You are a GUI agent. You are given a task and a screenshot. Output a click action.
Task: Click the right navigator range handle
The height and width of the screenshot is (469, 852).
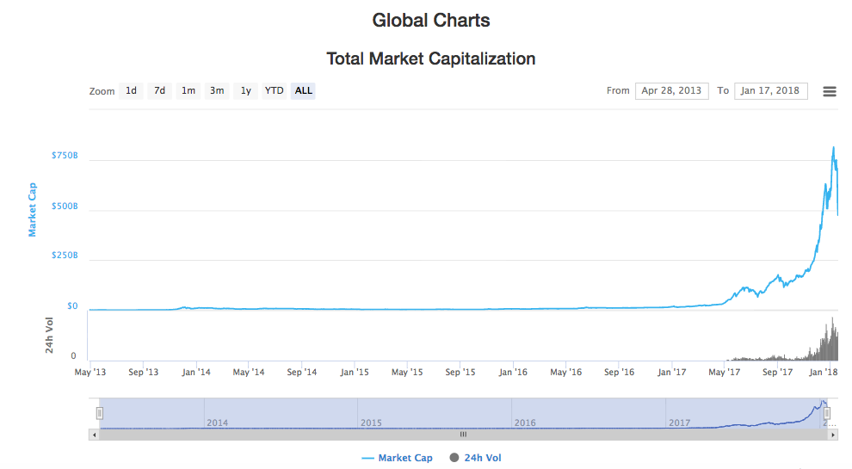click(827, 413)
